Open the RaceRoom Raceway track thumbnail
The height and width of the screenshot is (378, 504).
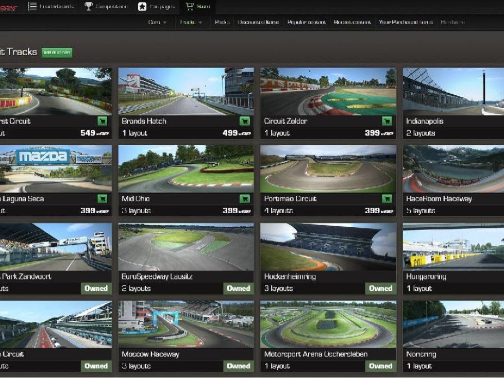click(x=453, y=169)
